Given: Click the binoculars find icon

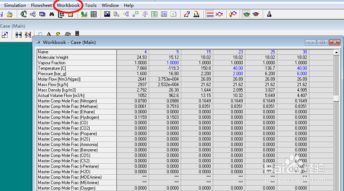Looking at the screenshot, I should (x=51, y=15).
